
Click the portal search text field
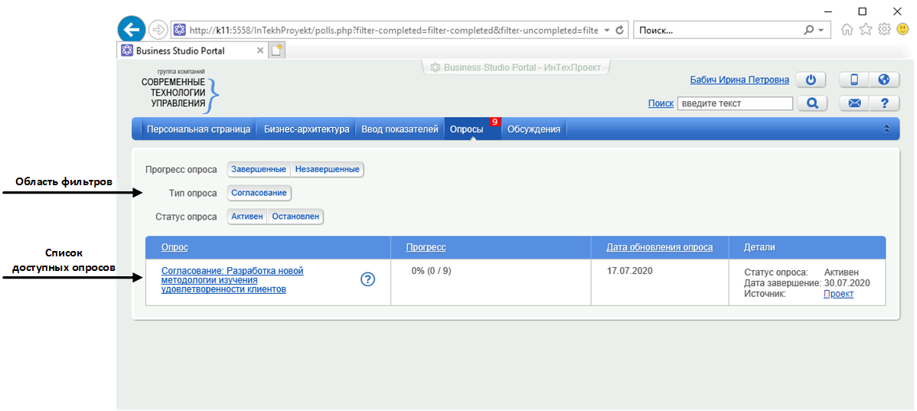point(735,103)
